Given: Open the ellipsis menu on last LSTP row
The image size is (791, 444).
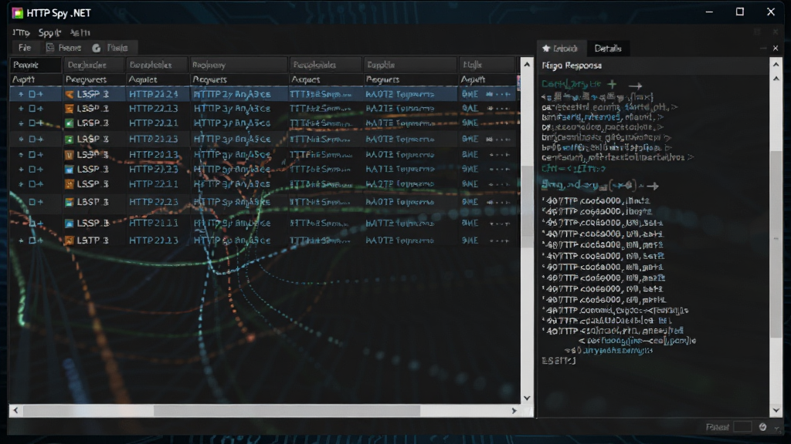Looking at the screenshot, I should [x=499, y=240].
